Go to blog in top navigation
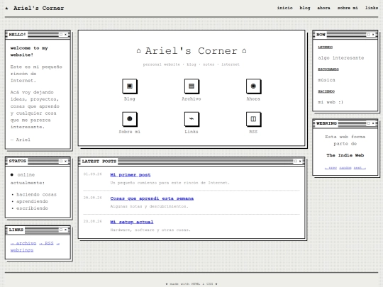 pos(305,8)
